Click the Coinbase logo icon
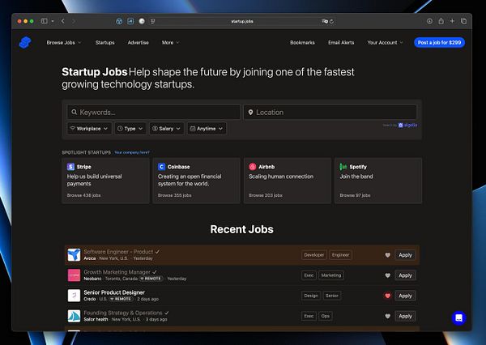 click(x=161, y=167)
